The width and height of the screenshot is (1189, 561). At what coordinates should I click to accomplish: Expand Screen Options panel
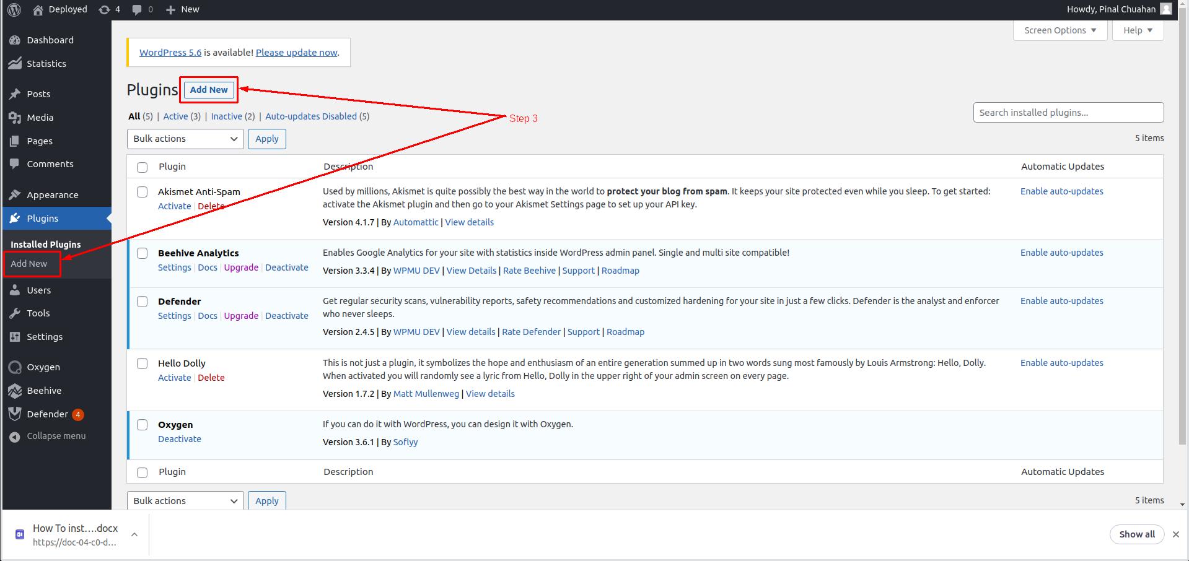tap(1060, 30)
